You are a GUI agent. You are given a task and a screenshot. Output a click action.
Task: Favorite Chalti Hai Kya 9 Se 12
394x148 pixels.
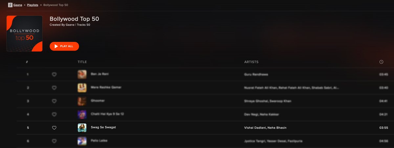[54, 114]
